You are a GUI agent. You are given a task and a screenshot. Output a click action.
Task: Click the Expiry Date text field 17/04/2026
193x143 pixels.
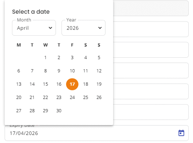coord(97,133)
